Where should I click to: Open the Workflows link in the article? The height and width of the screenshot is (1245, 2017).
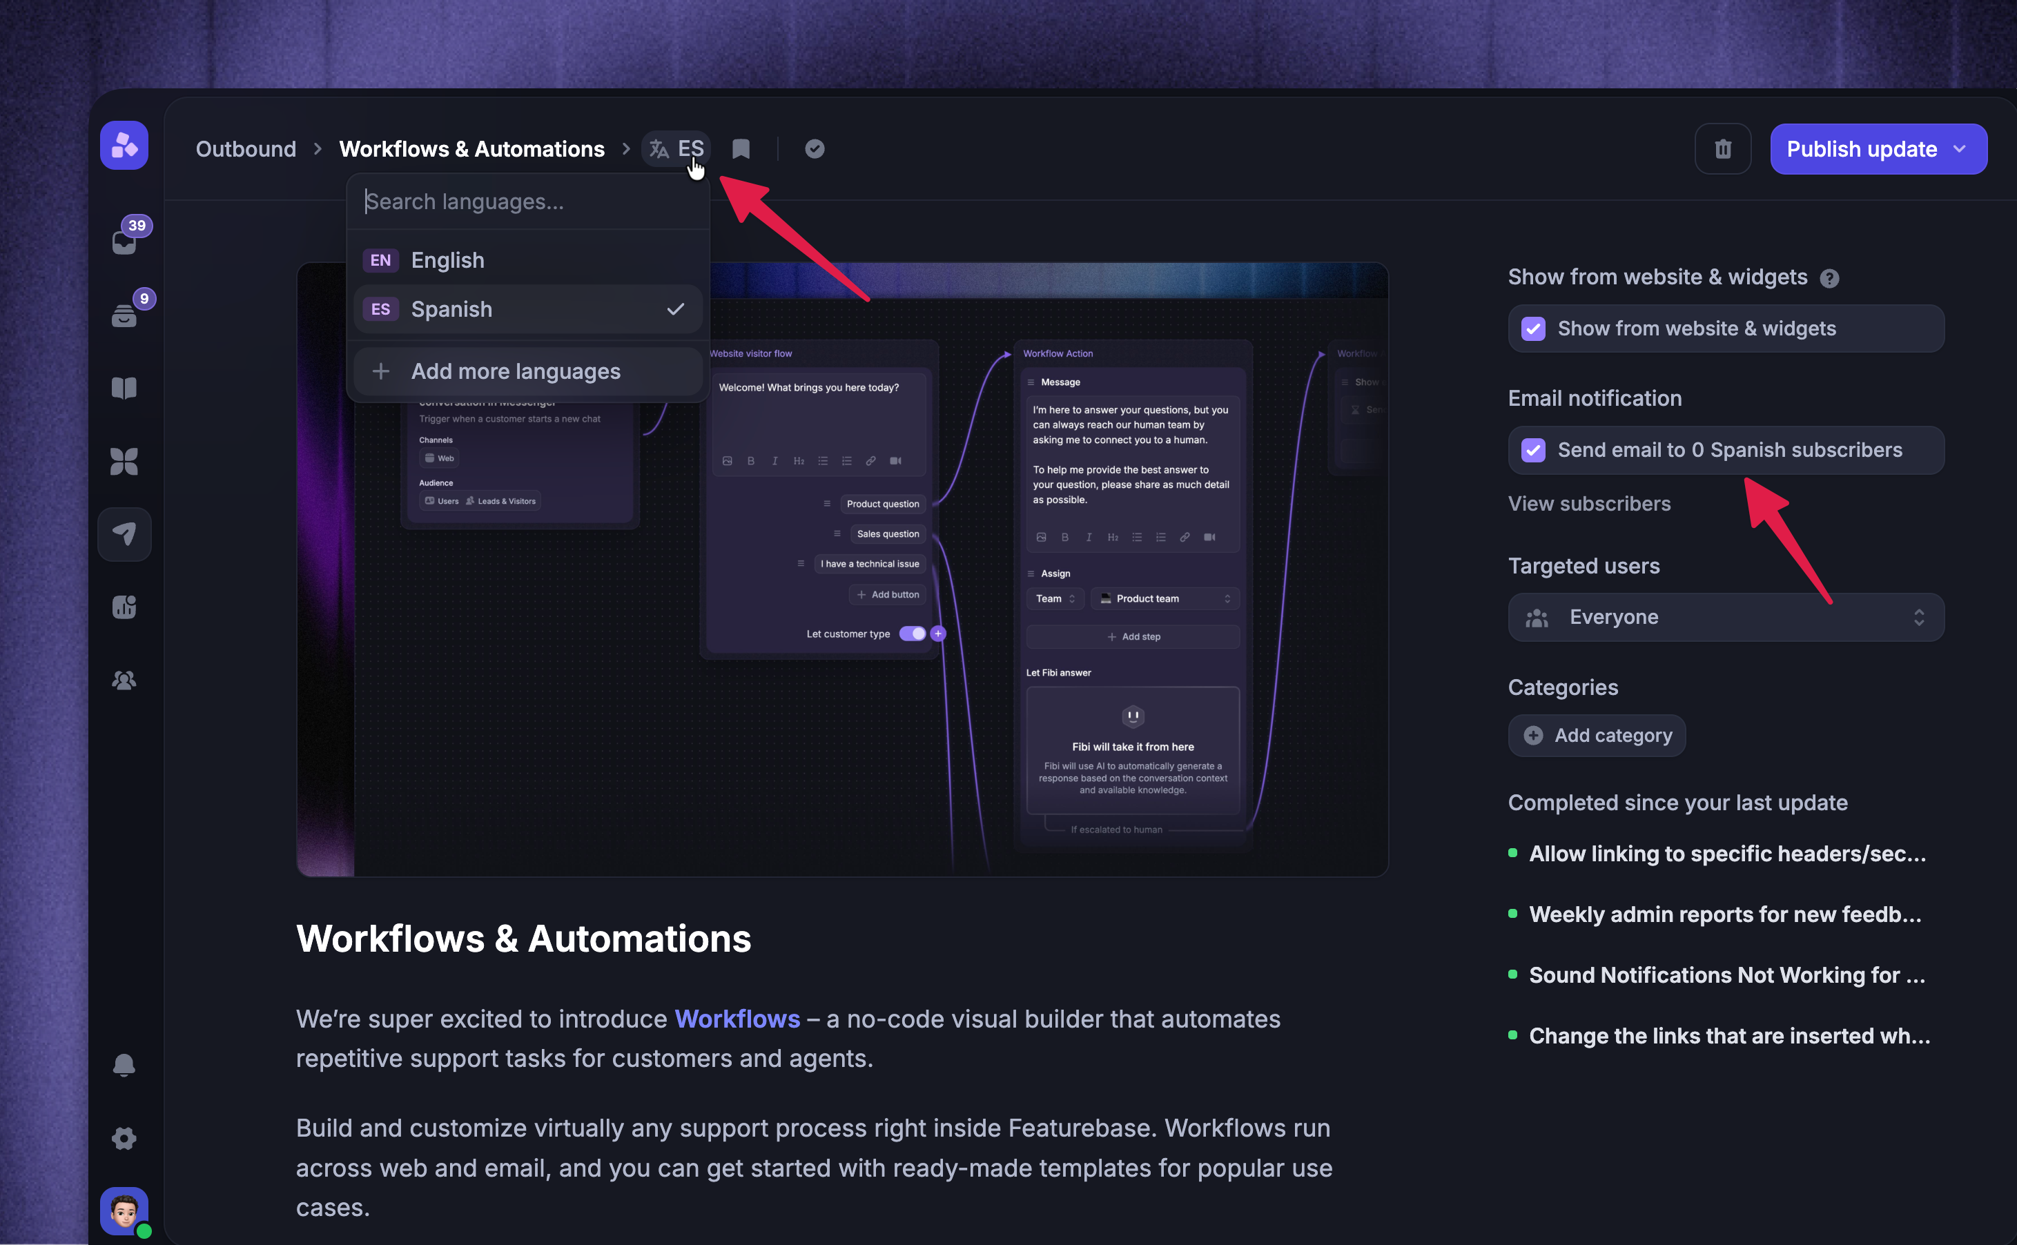coord(737,1019)
